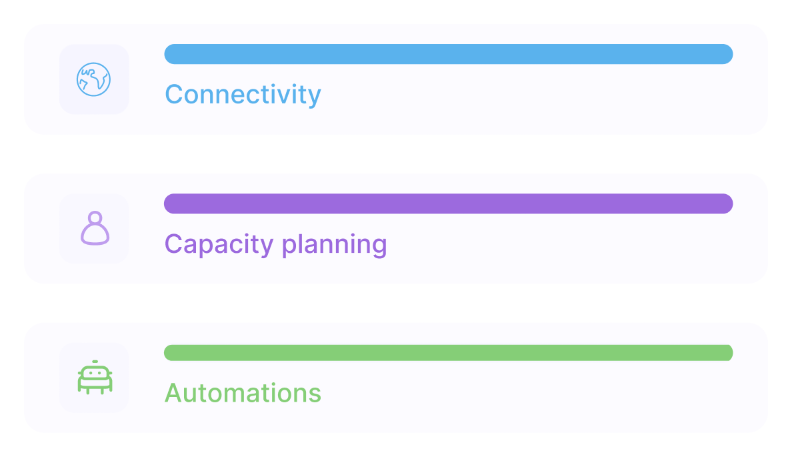
Task: Click the globe icon for Connectivity
Action: point(93,79)
